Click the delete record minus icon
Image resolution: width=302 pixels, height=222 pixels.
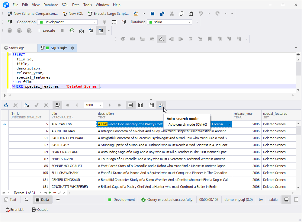(55, 193)
